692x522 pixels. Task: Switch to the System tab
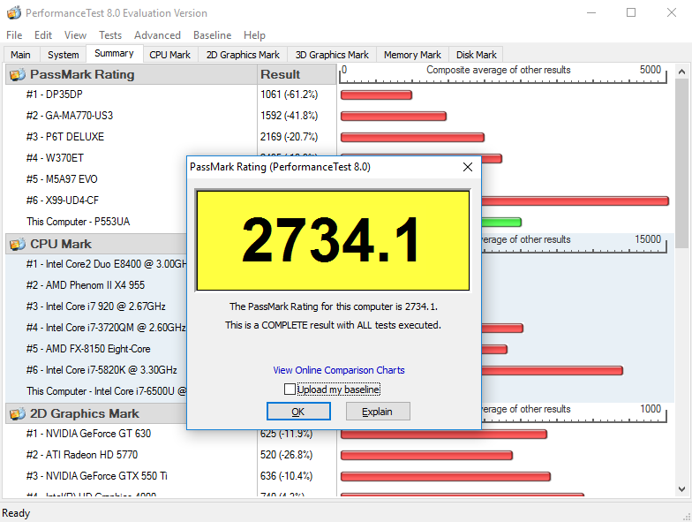click(64, 55)
